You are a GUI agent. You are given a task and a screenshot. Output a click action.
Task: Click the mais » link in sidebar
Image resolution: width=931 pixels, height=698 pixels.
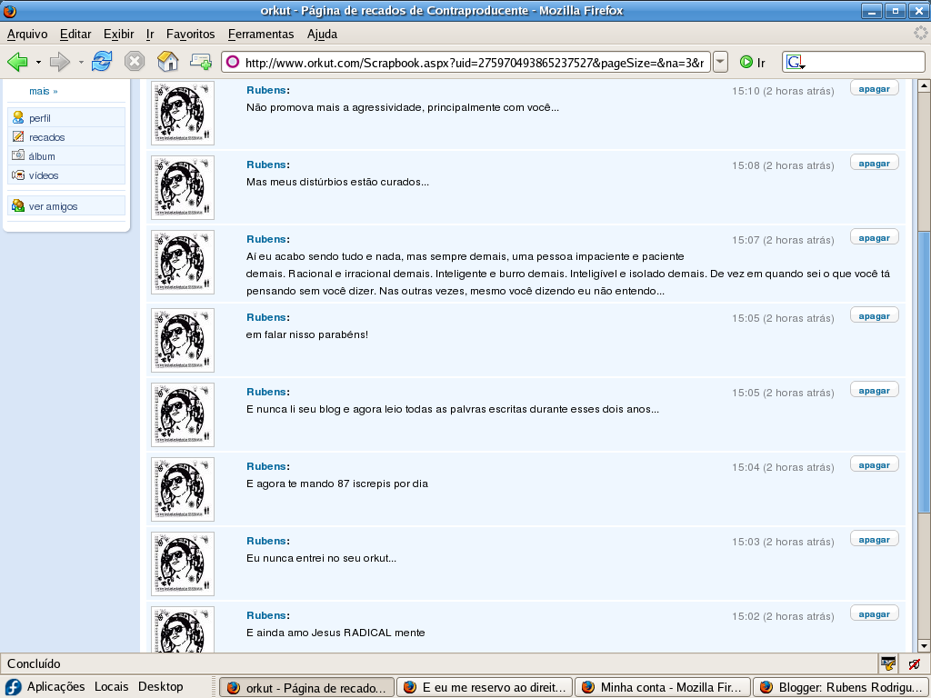pyautogui.click(x=44, y=91)
